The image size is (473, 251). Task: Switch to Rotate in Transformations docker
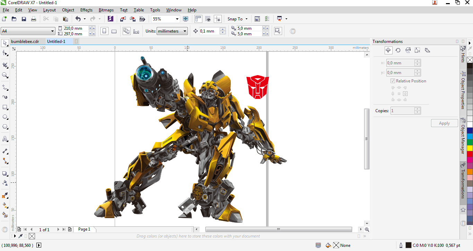pyautogui.click(x=398, y=50)
